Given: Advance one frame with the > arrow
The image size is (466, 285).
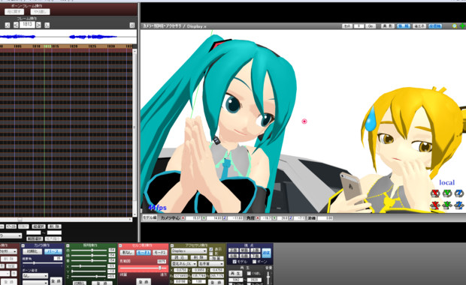Looking at the screenshot, I should point(38,25).
